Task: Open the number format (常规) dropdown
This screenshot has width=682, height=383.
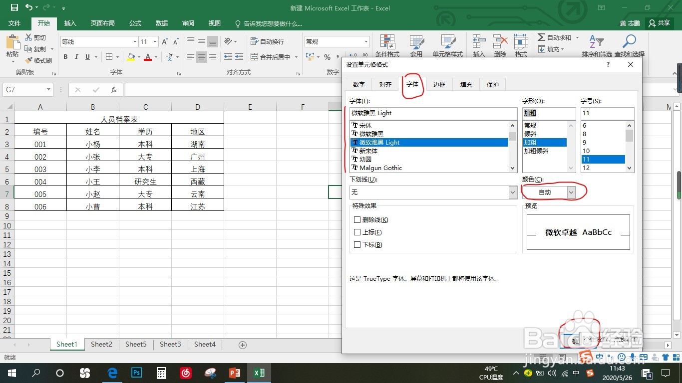Action: (x=366, y=42)
